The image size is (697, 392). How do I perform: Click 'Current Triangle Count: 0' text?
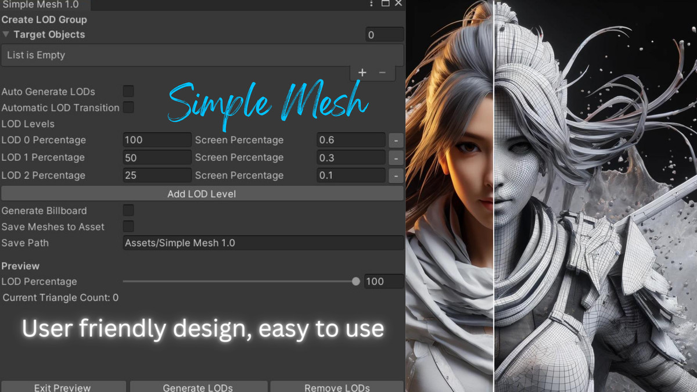(x=61, y=298)
